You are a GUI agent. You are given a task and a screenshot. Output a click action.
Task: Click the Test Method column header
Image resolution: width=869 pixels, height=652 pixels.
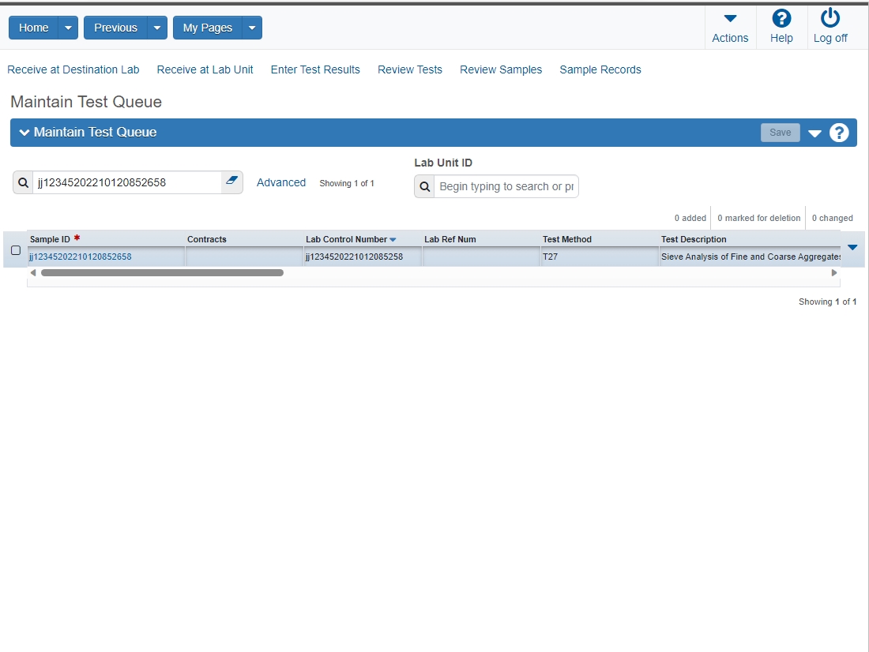pyautogui.click(x=567, y=239)
